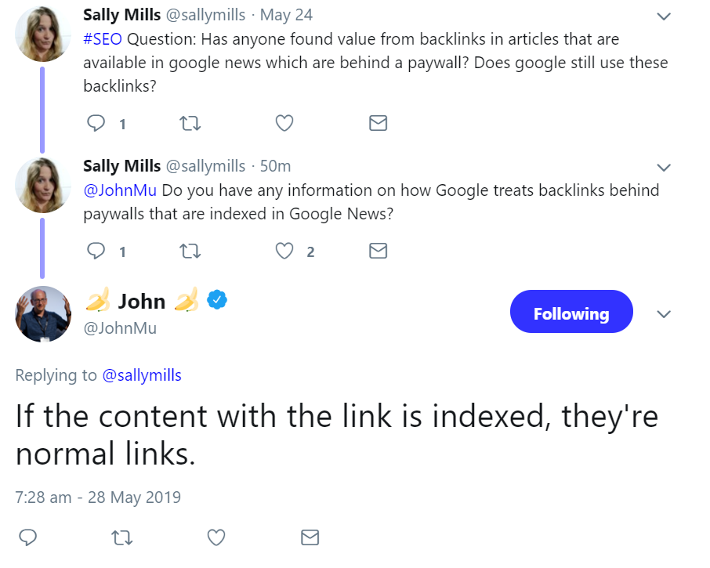710x568 pixels.
Task: Open the options chevron on the first tweet
Action: [664, 16]
